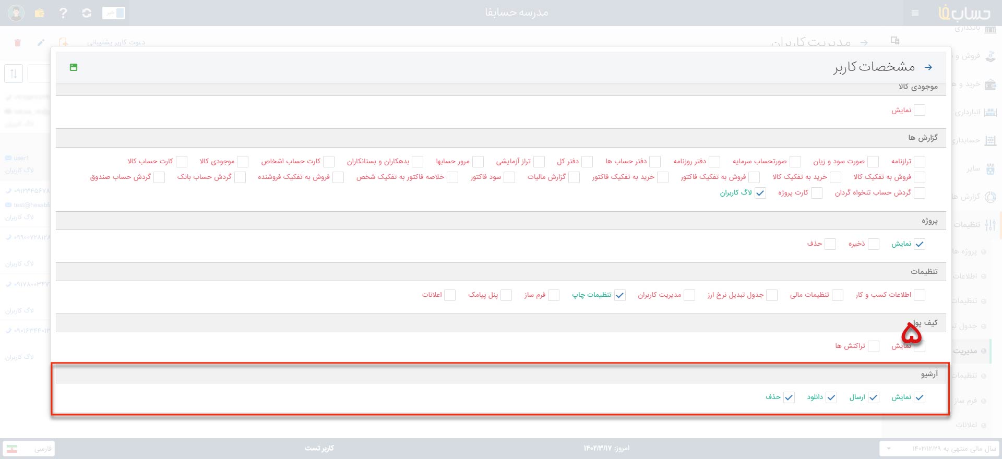Uncheck the دانلود checkbox under آرشیو

pos(831,397)
